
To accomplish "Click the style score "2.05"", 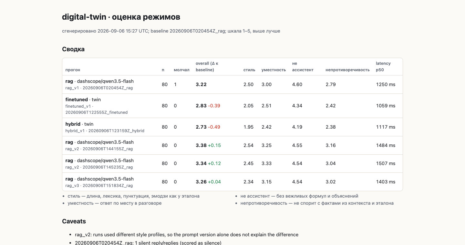I will [249, 106].
